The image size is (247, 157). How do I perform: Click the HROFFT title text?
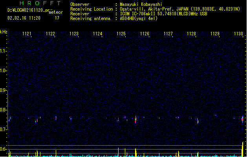(x=40, y=3)
